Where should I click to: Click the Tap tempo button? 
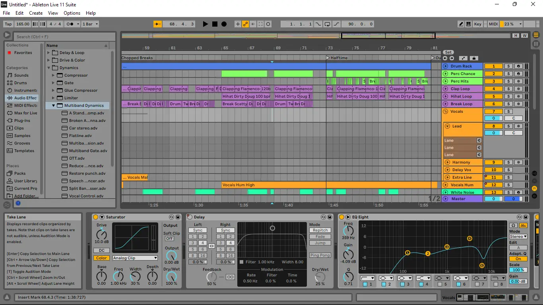(x=8, y=24)
